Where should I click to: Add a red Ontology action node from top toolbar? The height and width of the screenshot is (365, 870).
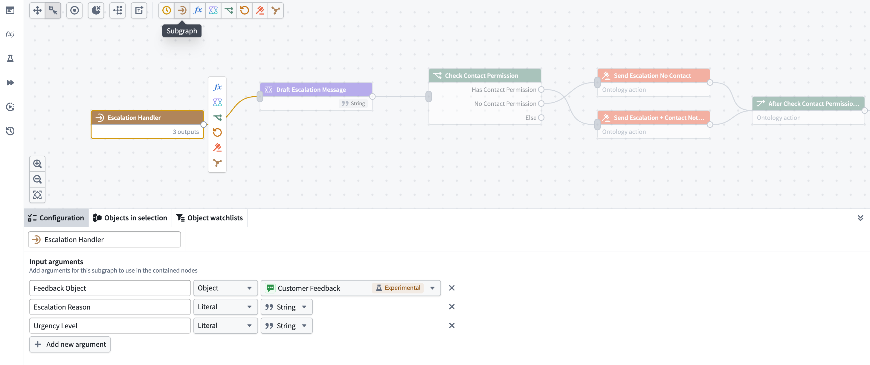click(x=260, y=10)
